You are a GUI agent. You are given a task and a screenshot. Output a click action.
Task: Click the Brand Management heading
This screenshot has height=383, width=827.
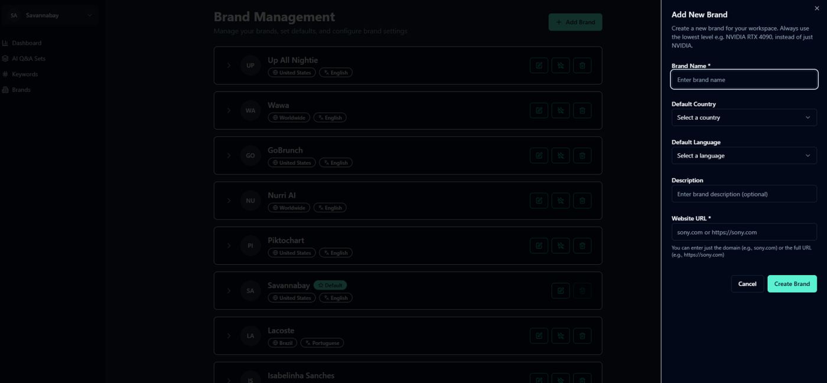(x=274, y=17)
